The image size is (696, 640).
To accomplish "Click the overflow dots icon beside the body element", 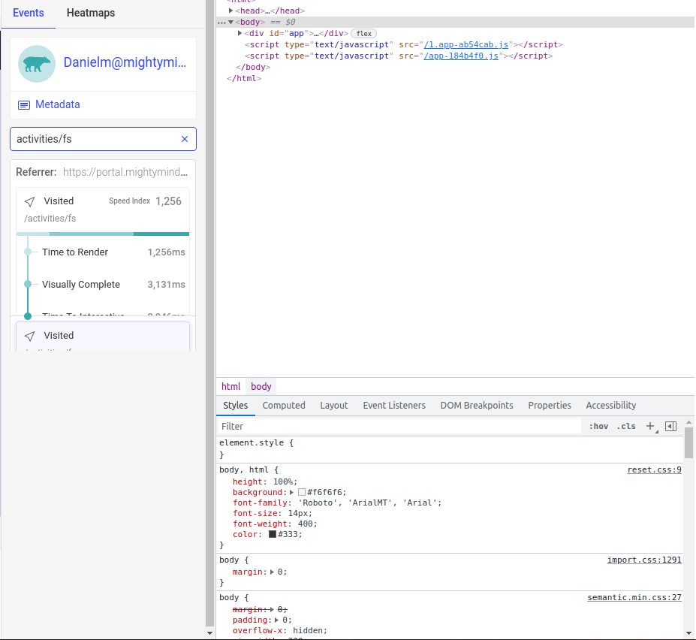I will point(222,22).
